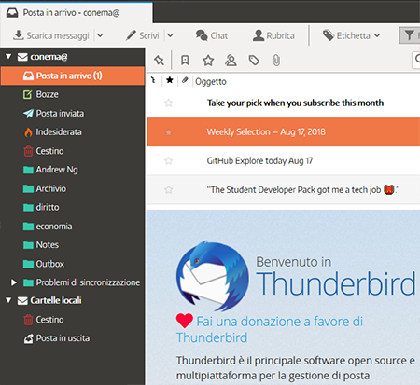The image size is (420, 385).
Task: Open dropdown arrow next to Scarica messaggi
Action: 100,35
